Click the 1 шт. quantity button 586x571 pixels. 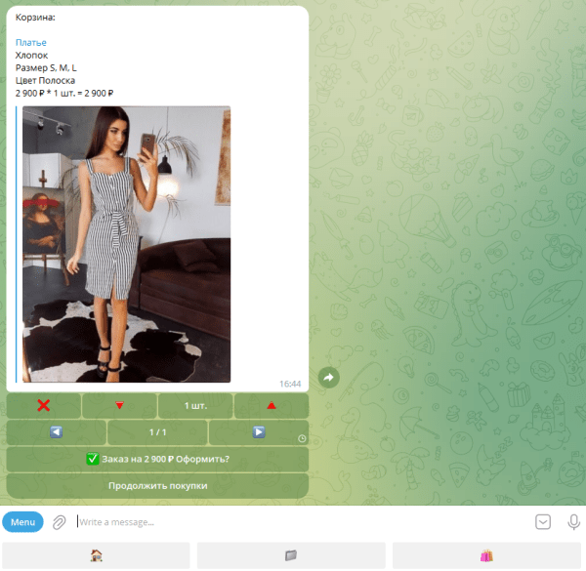pos(195,405)
